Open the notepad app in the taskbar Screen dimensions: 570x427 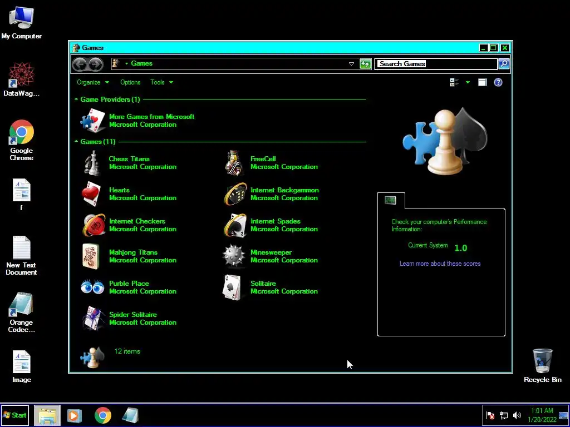(130, 415)
